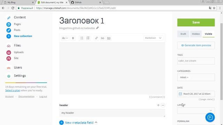Image resolution: width=223 pixels, height=125 pixels.
Task: Open Pages via its sidebar icon
Action: point(9,24)
